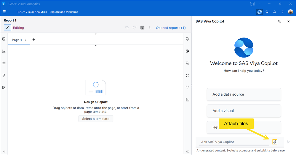Redo the last action
This screenshot has width=296, height=155.
pos(135,28)
